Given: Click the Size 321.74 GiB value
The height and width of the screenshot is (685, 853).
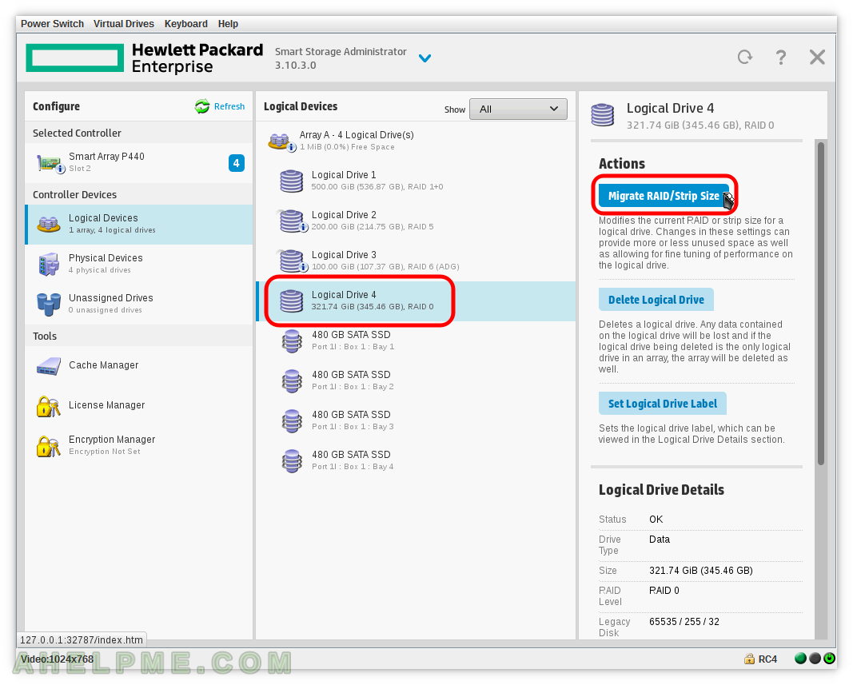Looking at the screenshot, I should (x=701, y=571).
